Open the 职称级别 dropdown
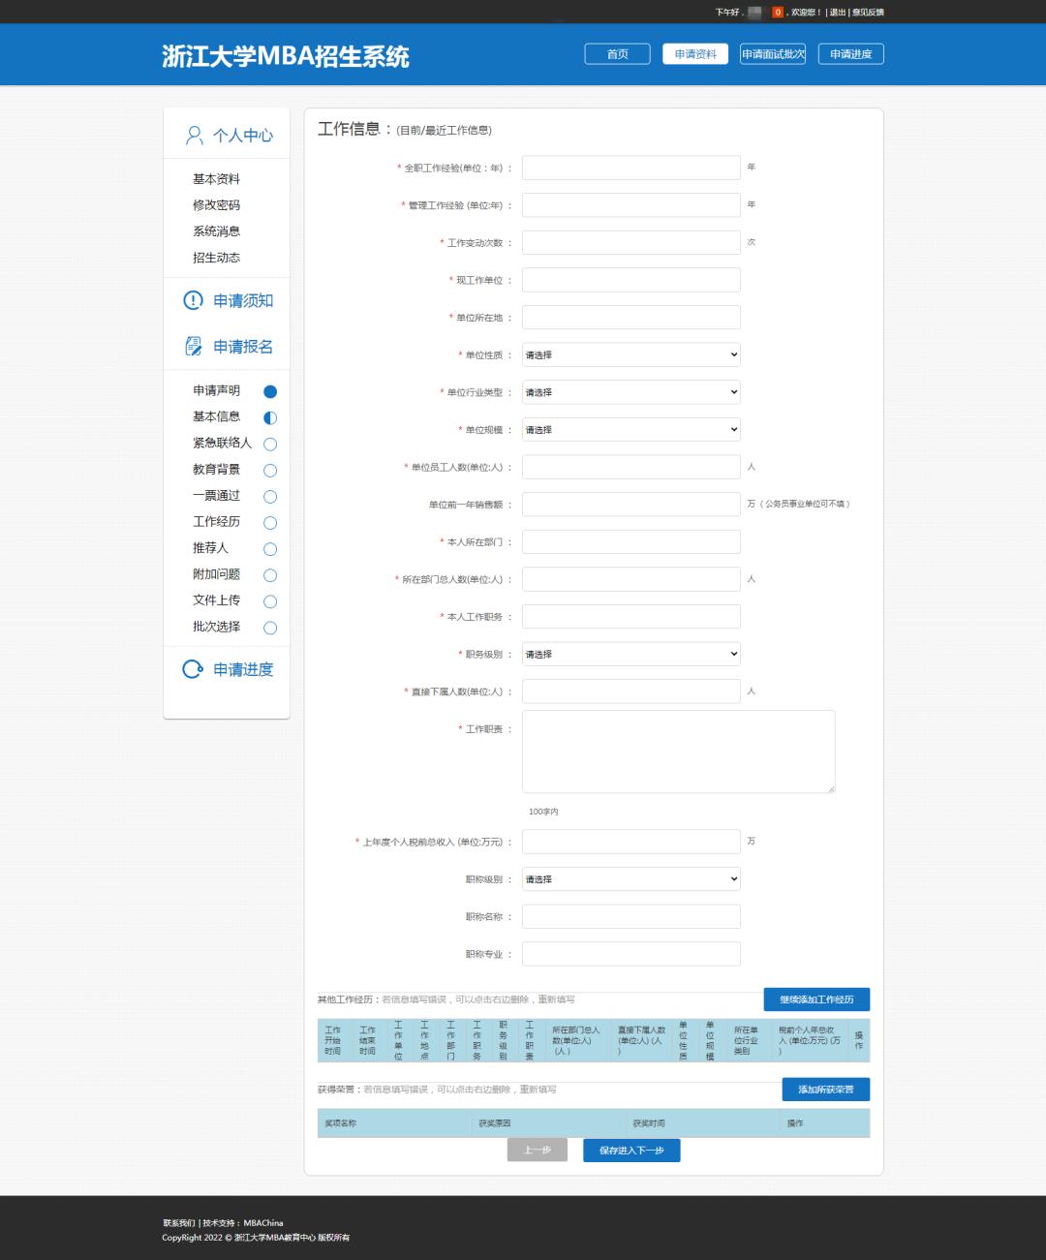1046x1260 pixels. coord(630,878)
